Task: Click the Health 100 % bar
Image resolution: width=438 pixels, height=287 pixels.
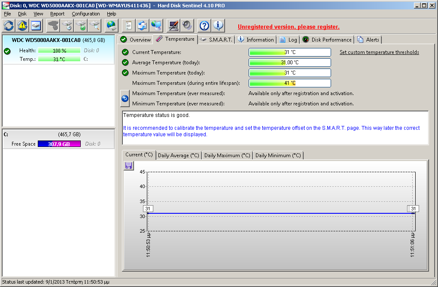Action: 59,51
